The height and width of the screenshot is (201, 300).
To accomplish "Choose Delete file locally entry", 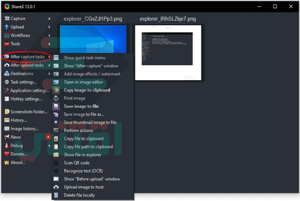I will click(x=93, y=195).
